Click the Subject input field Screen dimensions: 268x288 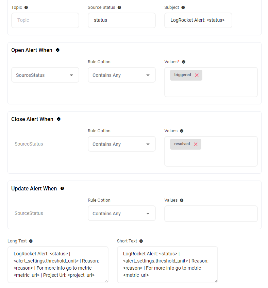(198, 20)
